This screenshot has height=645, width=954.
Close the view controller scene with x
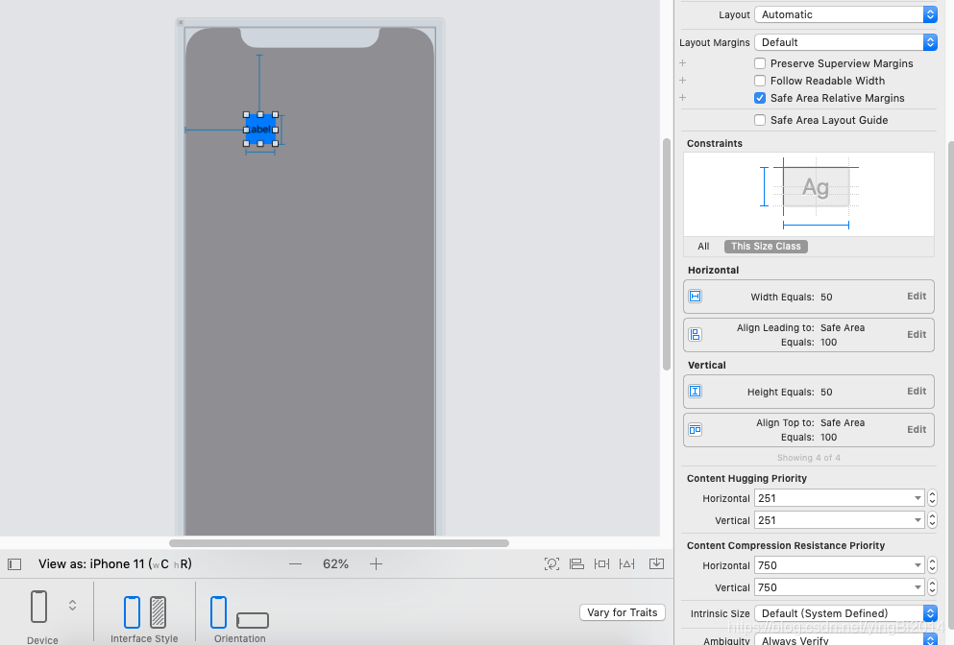181,22
